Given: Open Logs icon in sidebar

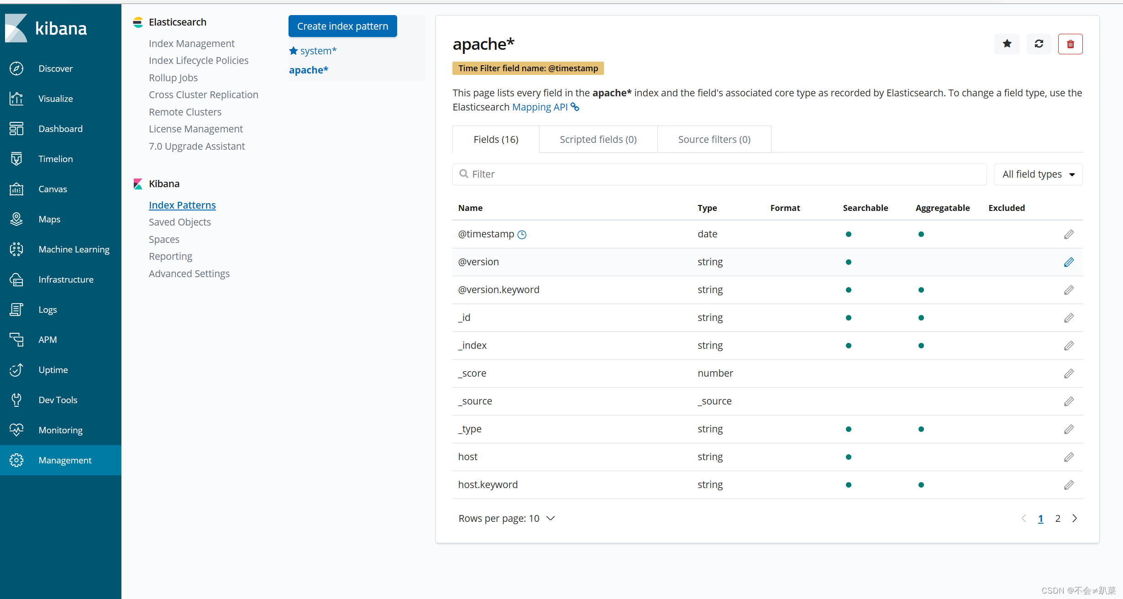Looking at the screenshot, I should 16,310.
